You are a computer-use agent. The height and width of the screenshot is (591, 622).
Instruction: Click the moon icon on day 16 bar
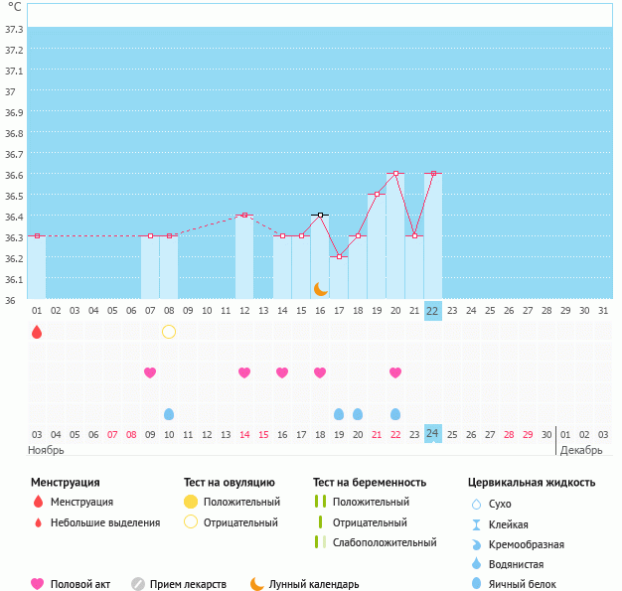point(320,288)
